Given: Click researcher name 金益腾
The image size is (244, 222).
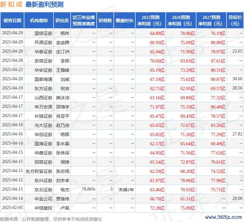Looking at the screenshot, I should (x=63, y=42).
